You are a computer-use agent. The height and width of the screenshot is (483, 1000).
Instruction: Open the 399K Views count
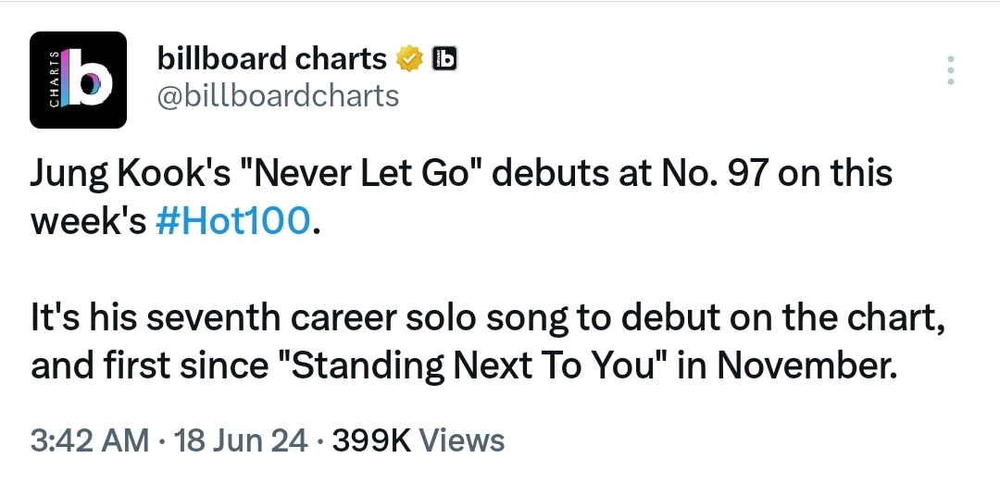pyautogui.click(x=418, y=440)
